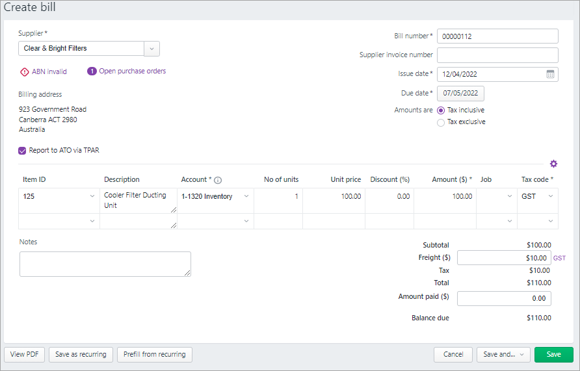580x371 pixels.
Task: Select Tax inclusive radio option
Action: point(441,110)
